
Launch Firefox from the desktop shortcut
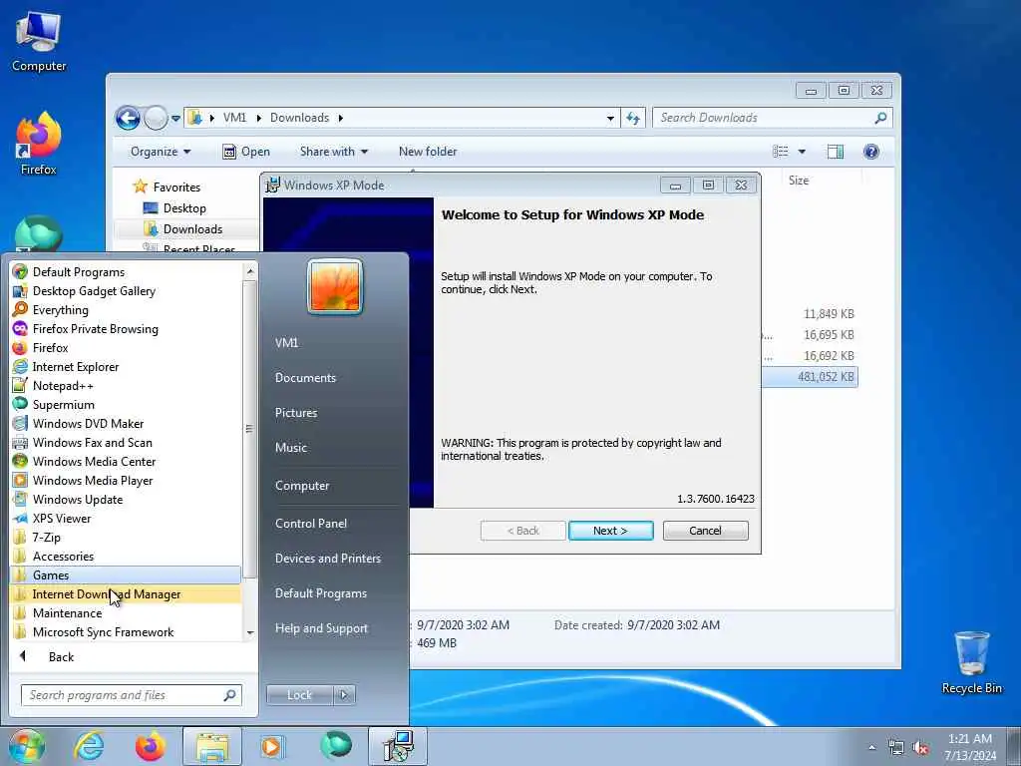coord(39,144)
